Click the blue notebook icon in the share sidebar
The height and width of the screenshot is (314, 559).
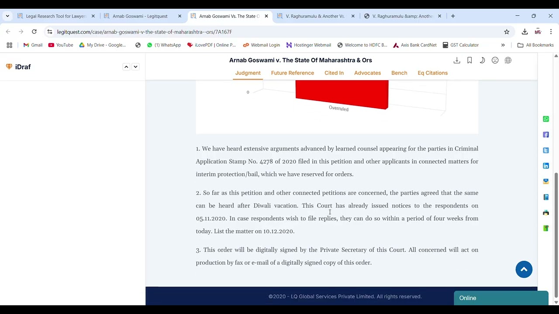point(546,197)
